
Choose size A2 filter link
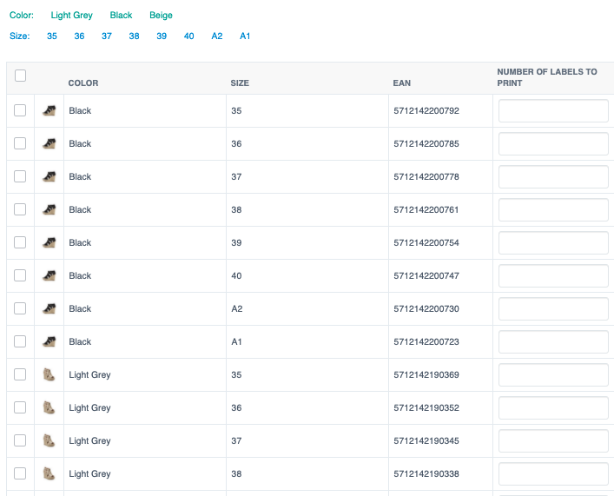pos(217,36)
